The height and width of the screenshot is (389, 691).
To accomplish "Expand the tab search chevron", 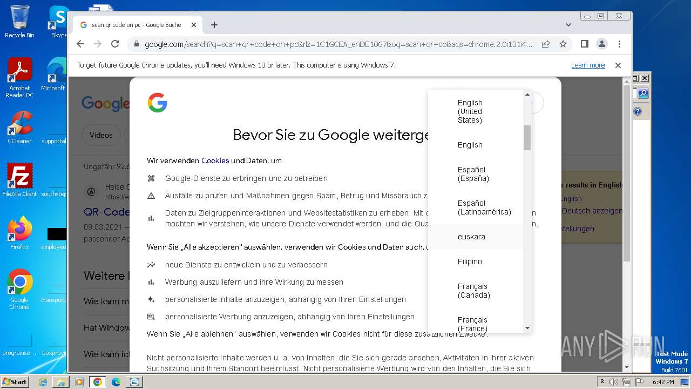I will (x=568, y=25).
